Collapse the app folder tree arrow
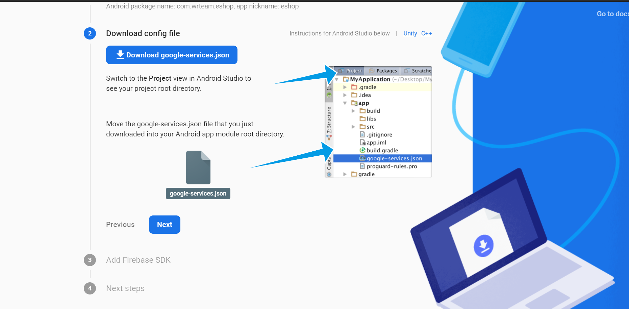 (x=345, y=103)
